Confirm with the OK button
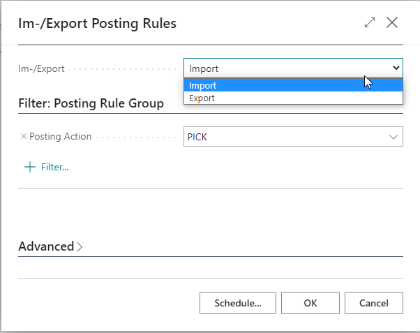 (x=310, y=303)
